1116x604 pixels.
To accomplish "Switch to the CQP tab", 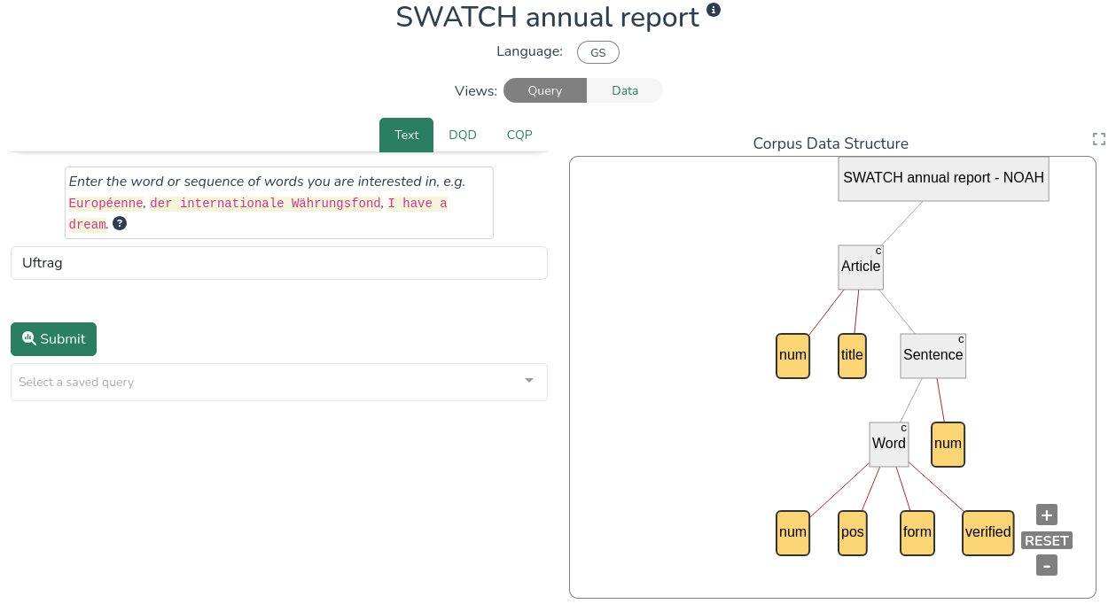I will point(519,135).
